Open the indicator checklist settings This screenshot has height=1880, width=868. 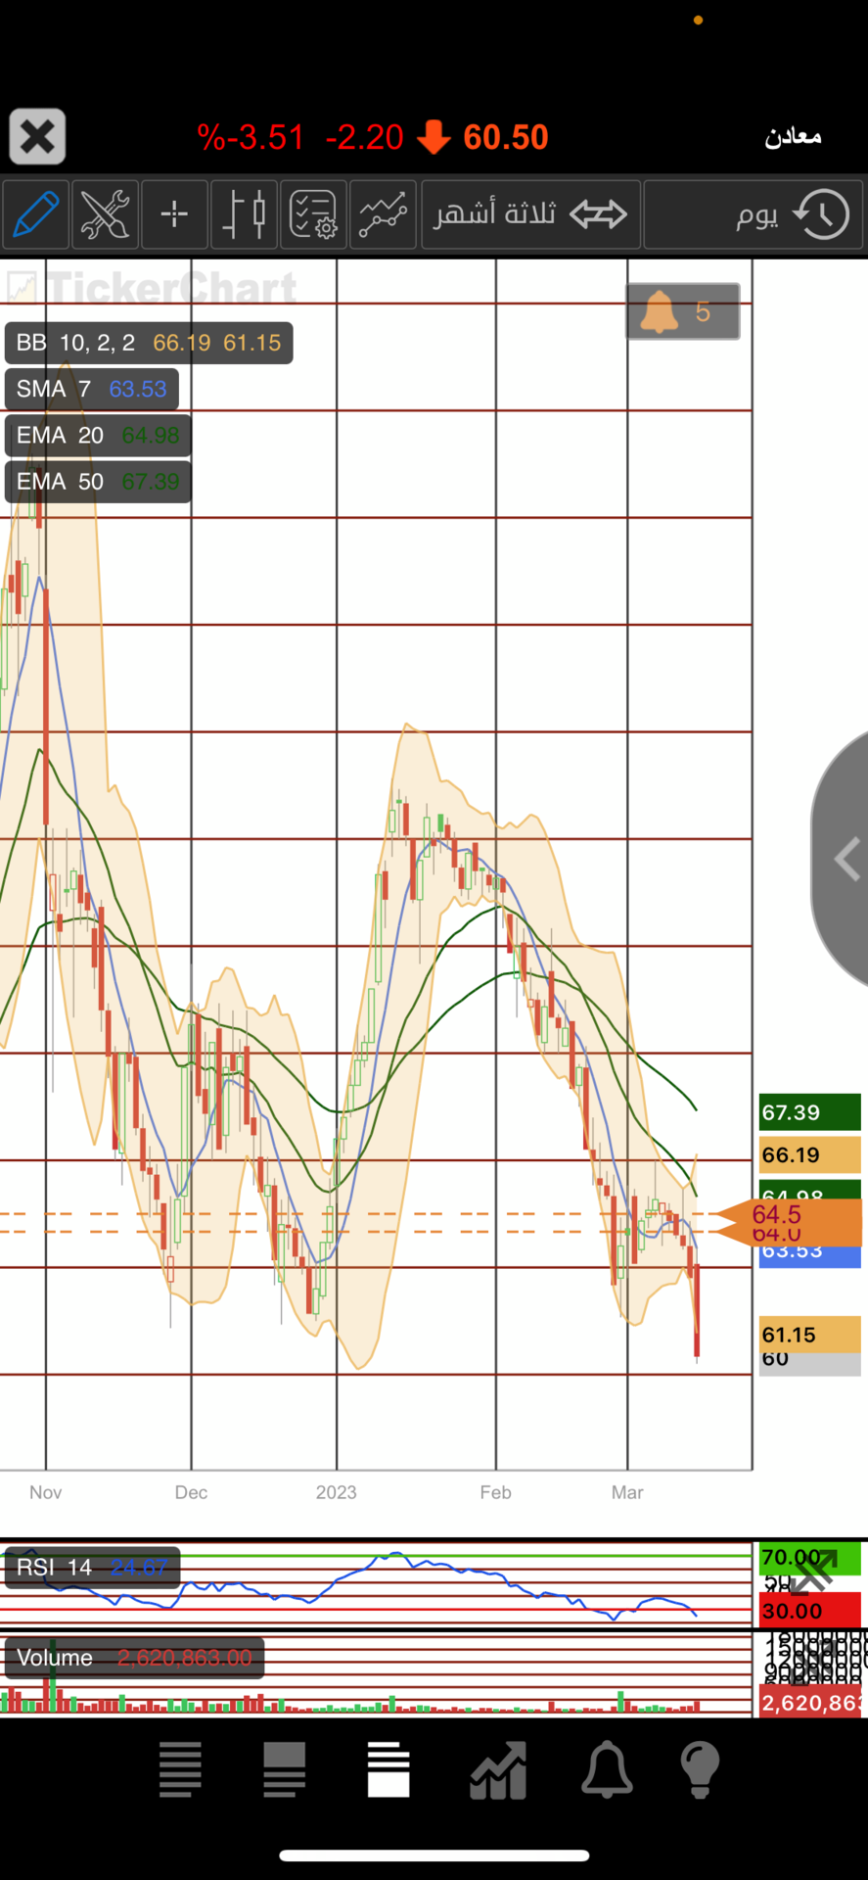coord(313,213)
